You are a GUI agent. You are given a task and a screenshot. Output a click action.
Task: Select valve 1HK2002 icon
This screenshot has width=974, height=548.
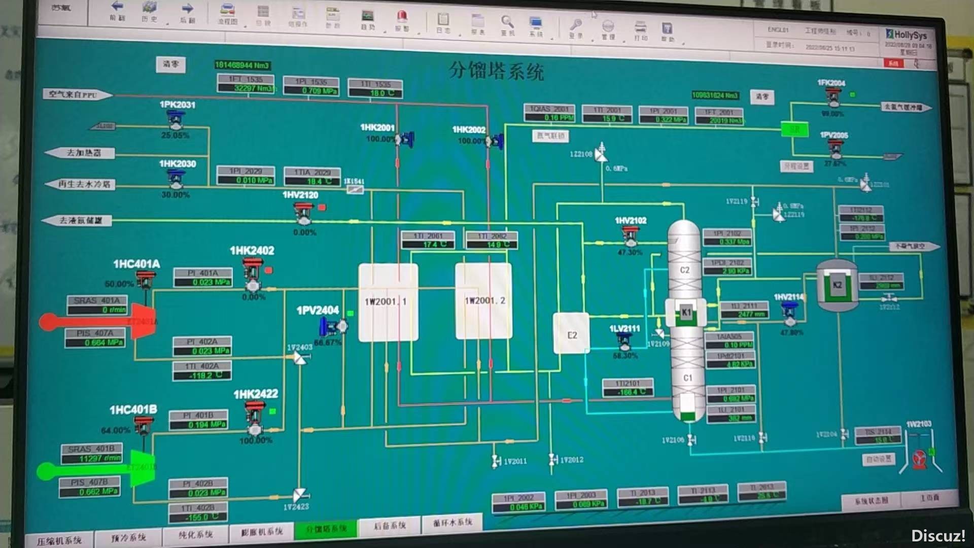click(x=495, y=141)
